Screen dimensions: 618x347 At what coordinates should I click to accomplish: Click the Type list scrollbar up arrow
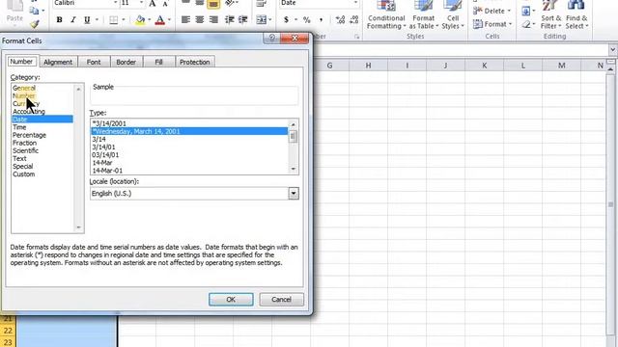coord(294,124)
